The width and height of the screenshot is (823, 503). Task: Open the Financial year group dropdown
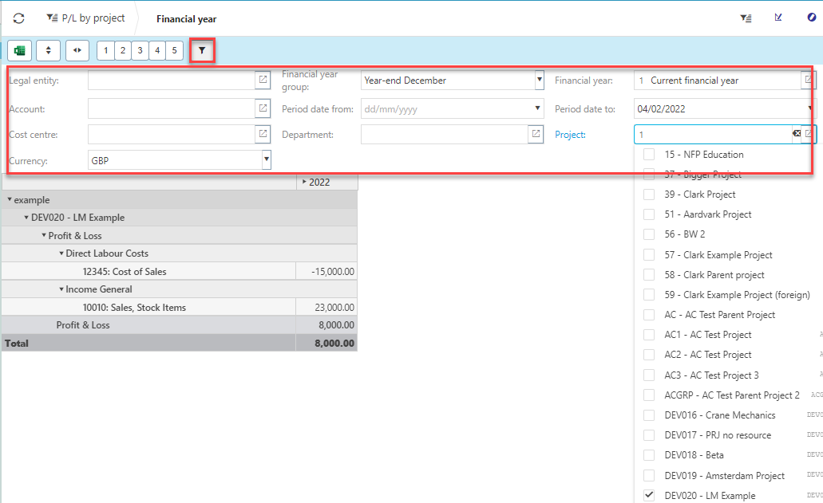pyautogui.click(x=539, y=80)
